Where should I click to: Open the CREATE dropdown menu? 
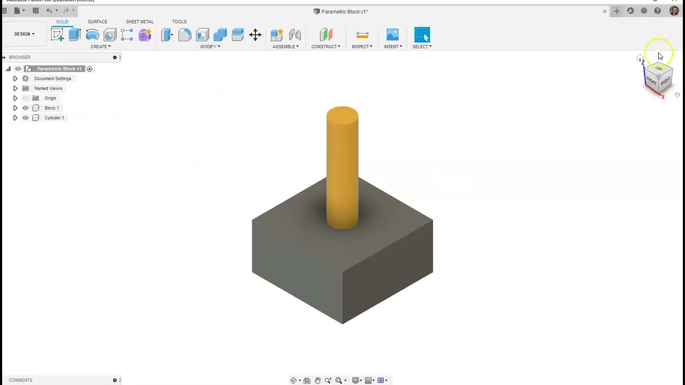point(101,47)
